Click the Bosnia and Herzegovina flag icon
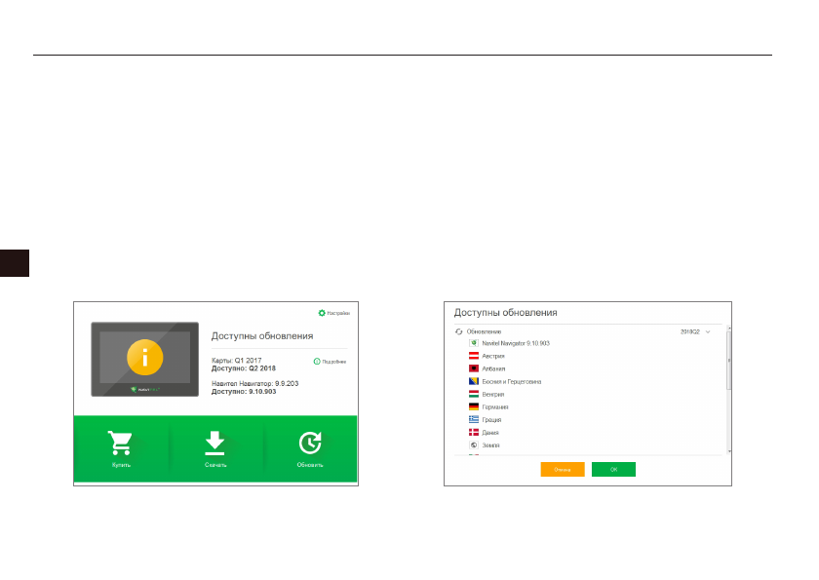 pyautogui.click(x=473, y=381)
